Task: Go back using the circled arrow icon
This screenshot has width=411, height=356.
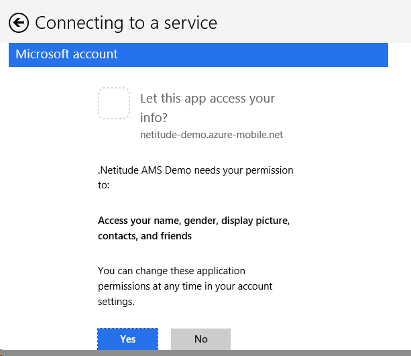Action: click(19, 23)
